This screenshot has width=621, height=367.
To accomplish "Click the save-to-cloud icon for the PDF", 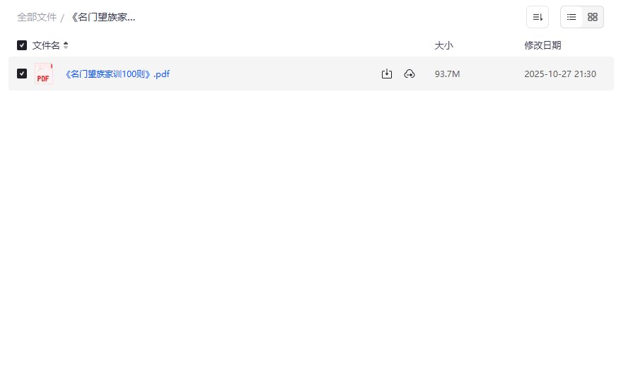I will [x=410, y=74].
